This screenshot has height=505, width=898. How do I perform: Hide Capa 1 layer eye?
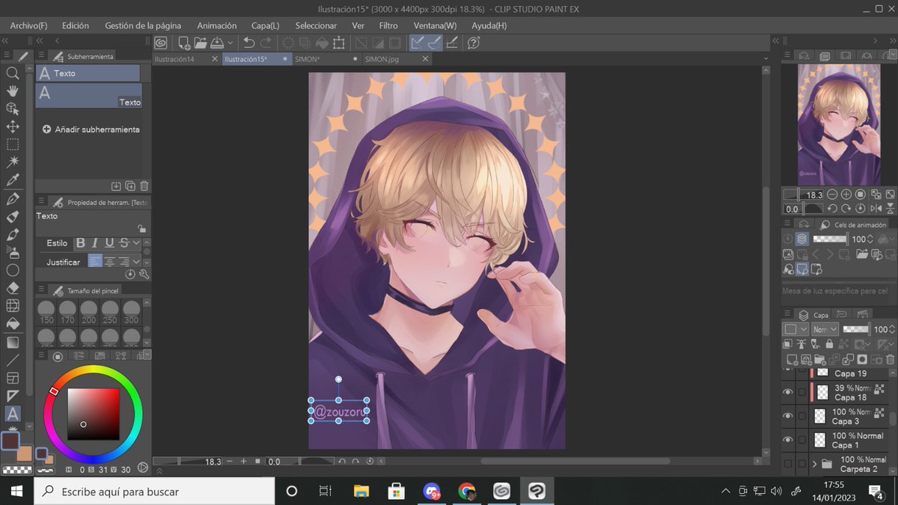tap(787, 440)
